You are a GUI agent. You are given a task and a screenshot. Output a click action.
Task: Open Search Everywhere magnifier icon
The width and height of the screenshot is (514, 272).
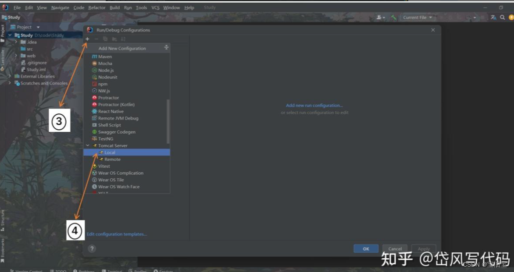point(503,18)
